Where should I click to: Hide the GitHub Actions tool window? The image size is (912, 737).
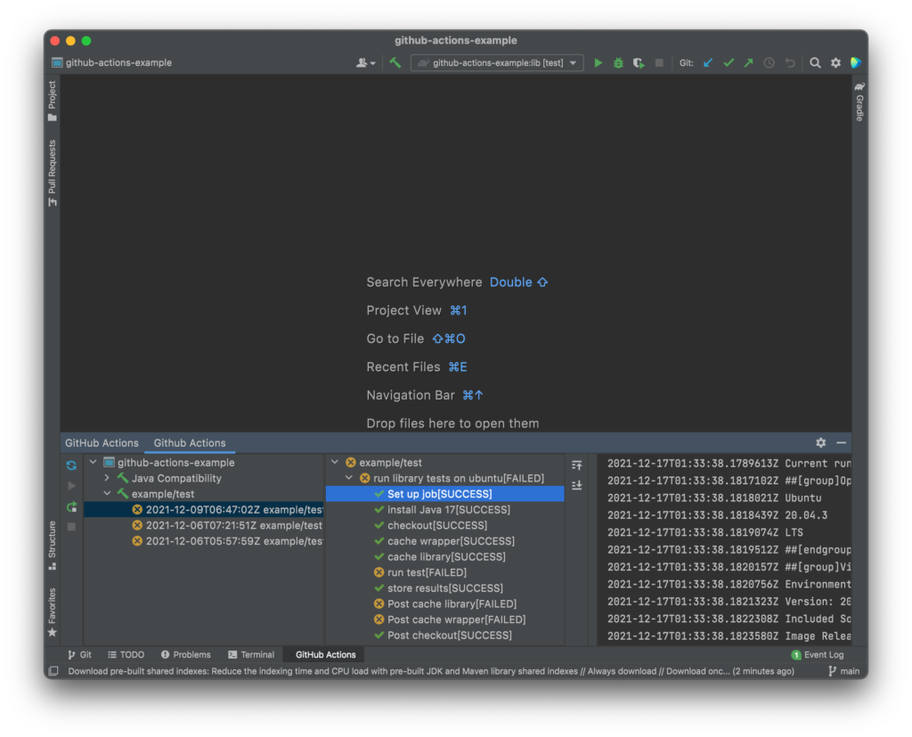coord(841,443)
